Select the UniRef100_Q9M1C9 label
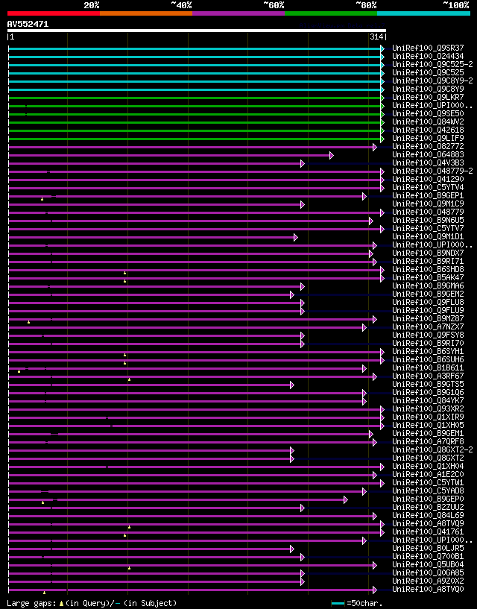The height and width of the screenshot is (609, 477). tap(428, 204)
